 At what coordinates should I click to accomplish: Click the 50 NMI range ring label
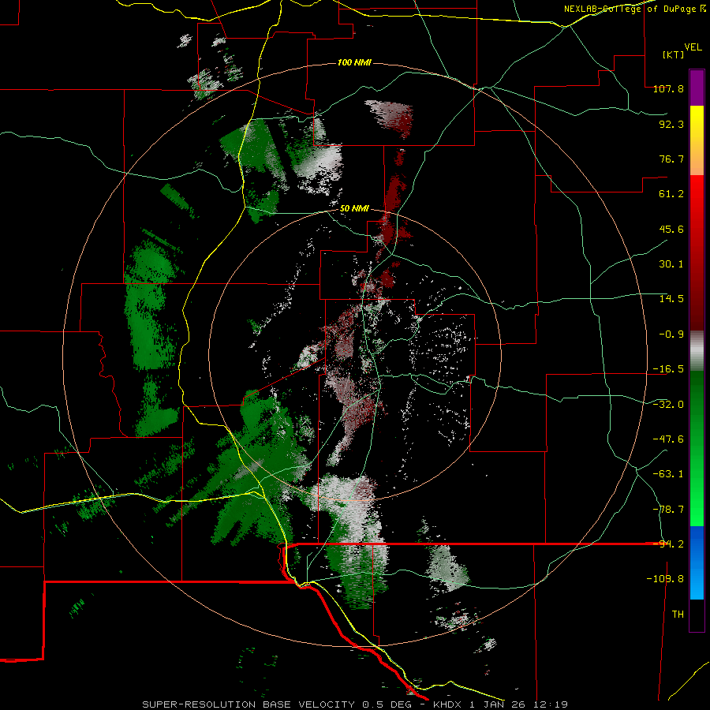click(x=354, y=208)
